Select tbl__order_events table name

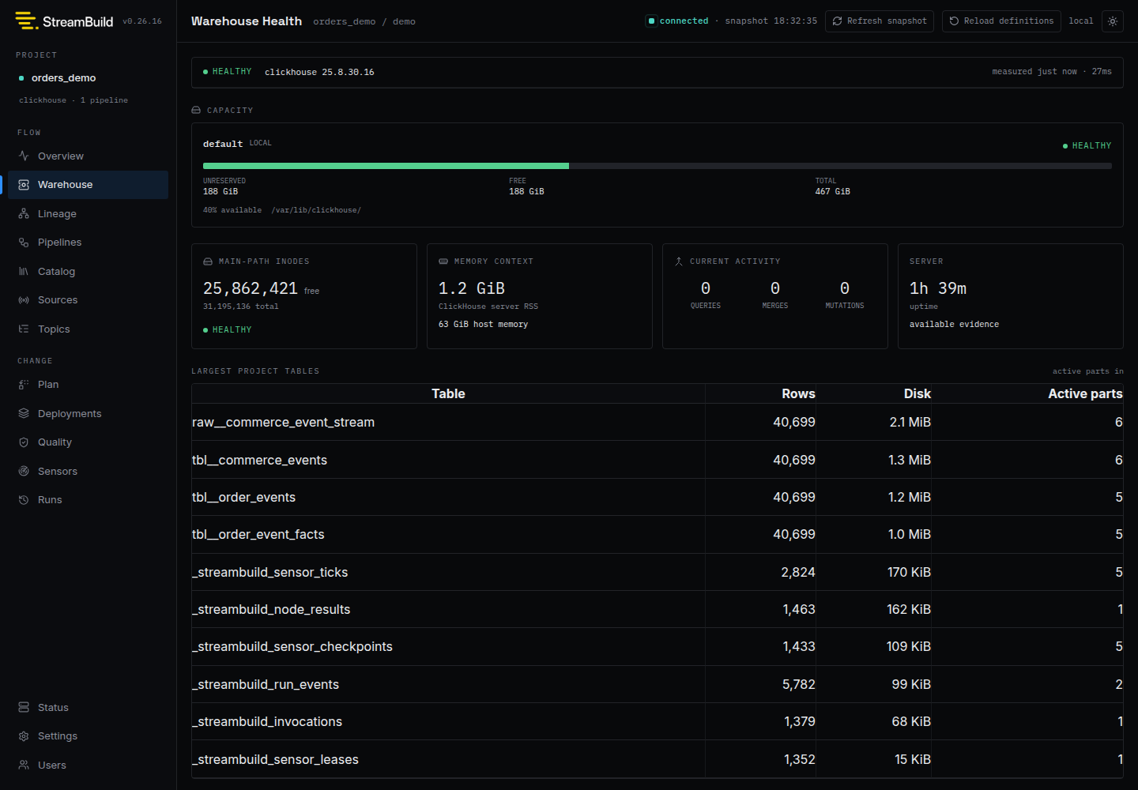click(x=243, y=497)
